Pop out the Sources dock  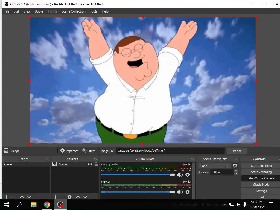point(95,159)
